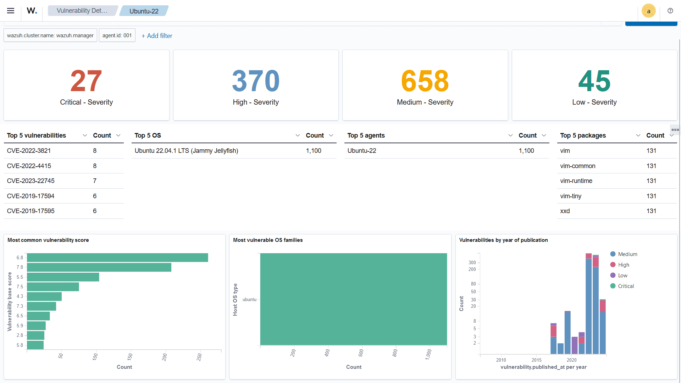The height and width of the screenshot is (383, 681).
Task: Select the Ubuntu-22 breadcrumb tab
Action: (x=144, y=11)
